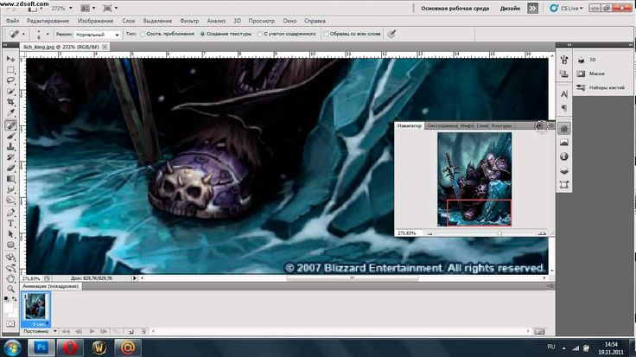
Task: Select the Brush tool
Action: coord(10,136)
